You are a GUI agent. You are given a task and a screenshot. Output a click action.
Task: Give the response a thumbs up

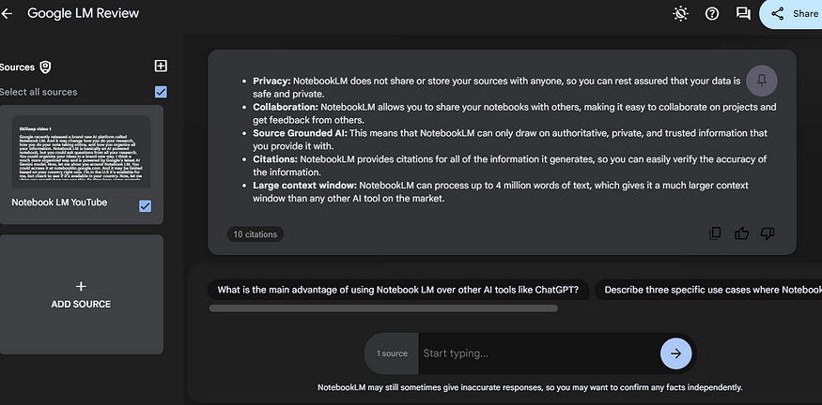pyautogui.click(x=741, y=233)
